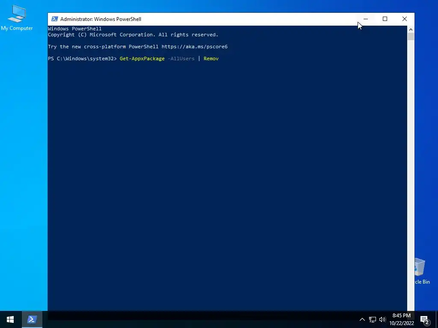Open the network status tray icon
This screenshot has height=328, width=438.
pyautogui.click(x=373, y=319)
